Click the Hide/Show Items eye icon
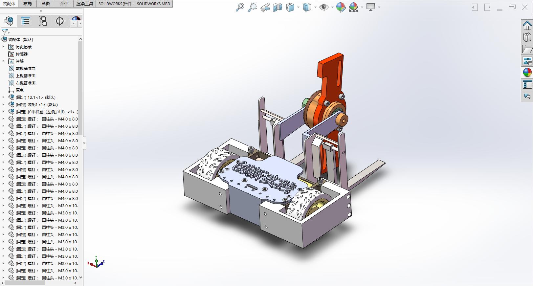This screenshot has height=286, width=533. pos(324,7)
